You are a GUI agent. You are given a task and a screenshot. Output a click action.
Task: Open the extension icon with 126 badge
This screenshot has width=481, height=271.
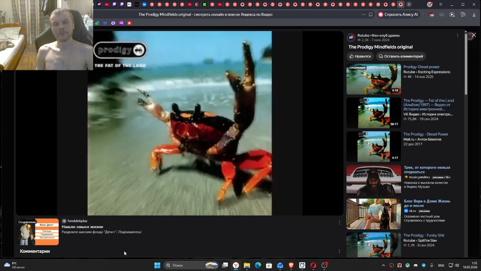[431, 15]
